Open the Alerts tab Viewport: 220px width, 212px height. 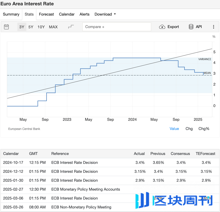(84, 14)
